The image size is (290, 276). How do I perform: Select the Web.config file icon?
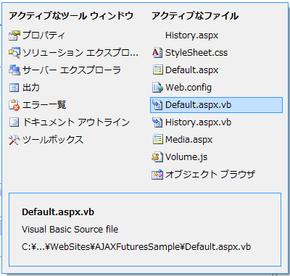(x=157, y=88)
